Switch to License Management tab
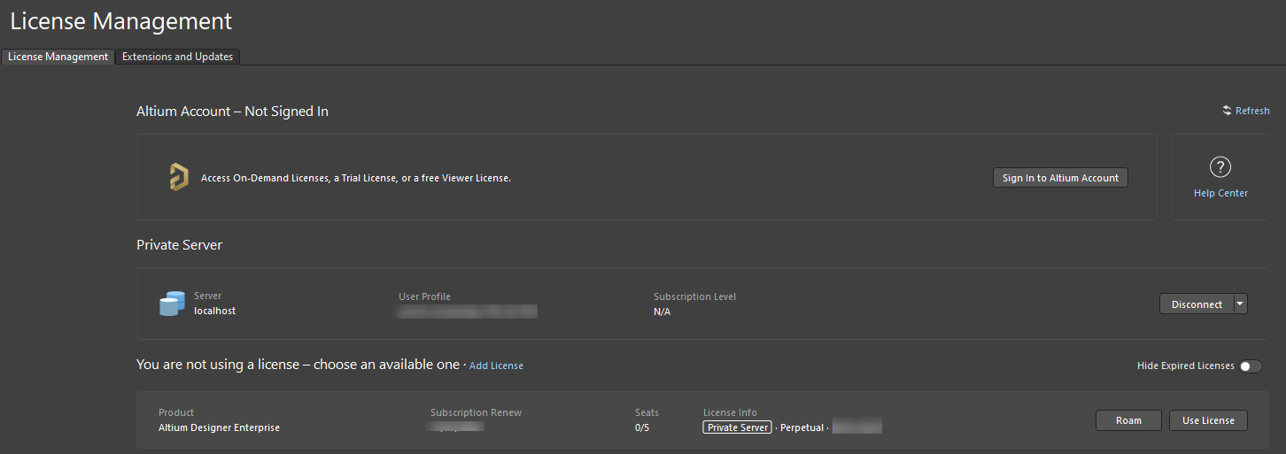 58,57
